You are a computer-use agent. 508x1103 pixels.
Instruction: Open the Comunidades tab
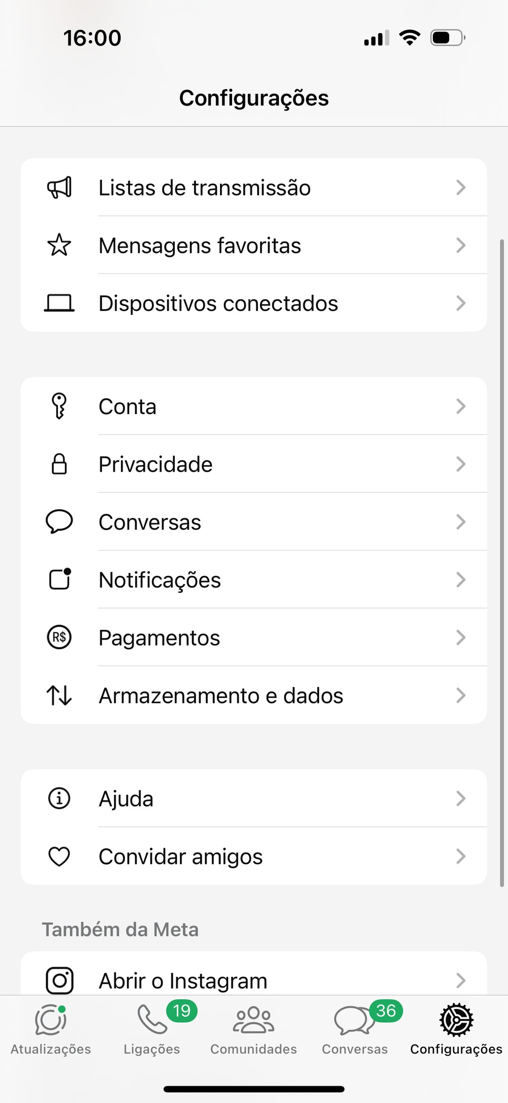click(x=253, y=1029)
